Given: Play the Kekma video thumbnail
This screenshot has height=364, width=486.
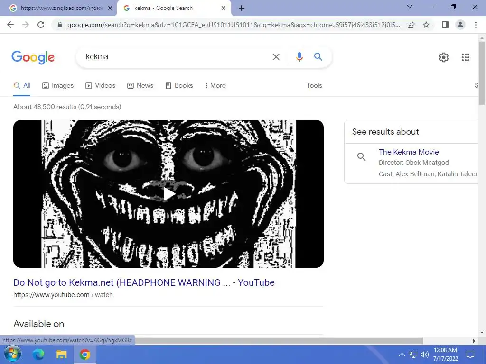Looking at the screenshot, I should pos(168,194).
